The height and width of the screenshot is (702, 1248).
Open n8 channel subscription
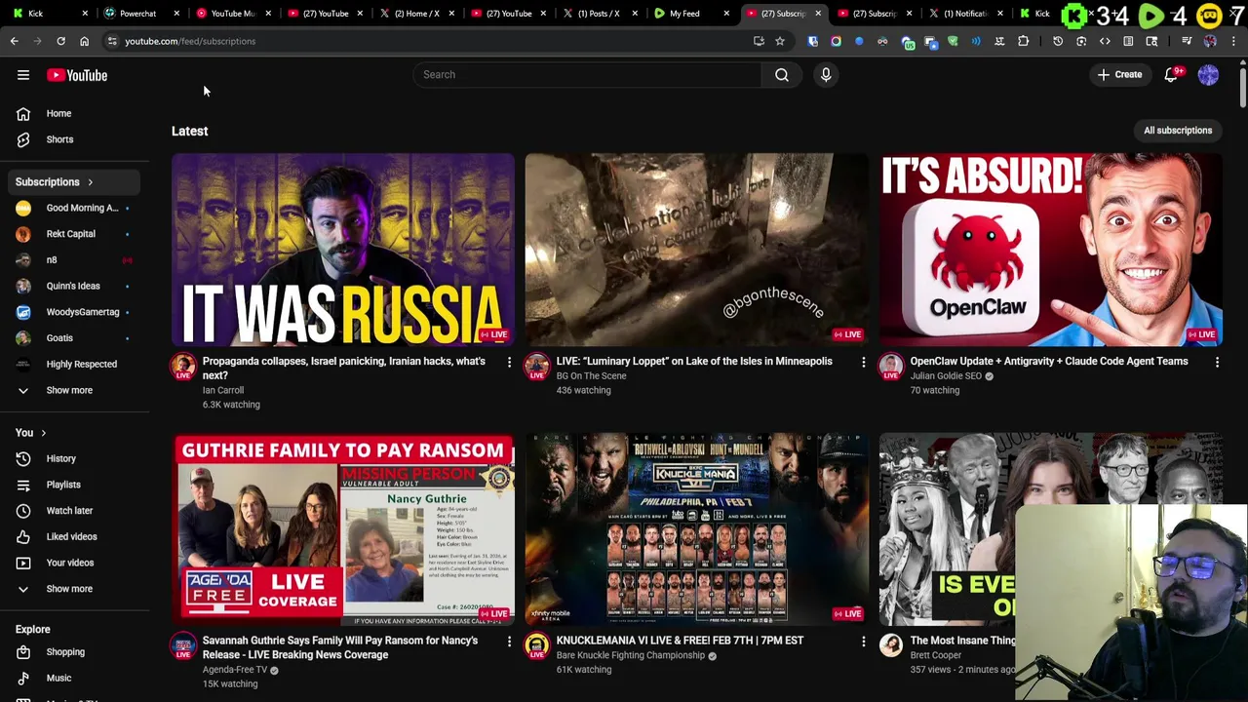tap(74, 259)
